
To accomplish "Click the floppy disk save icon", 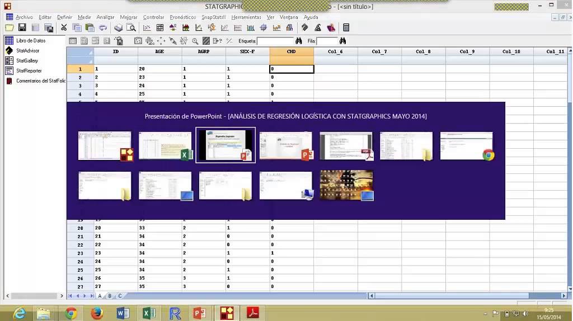I will tap(22, 28).
